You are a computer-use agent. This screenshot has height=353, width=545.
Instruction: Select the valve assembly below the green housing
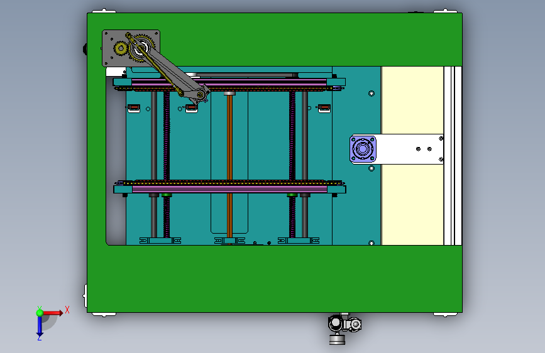point(344,329)
